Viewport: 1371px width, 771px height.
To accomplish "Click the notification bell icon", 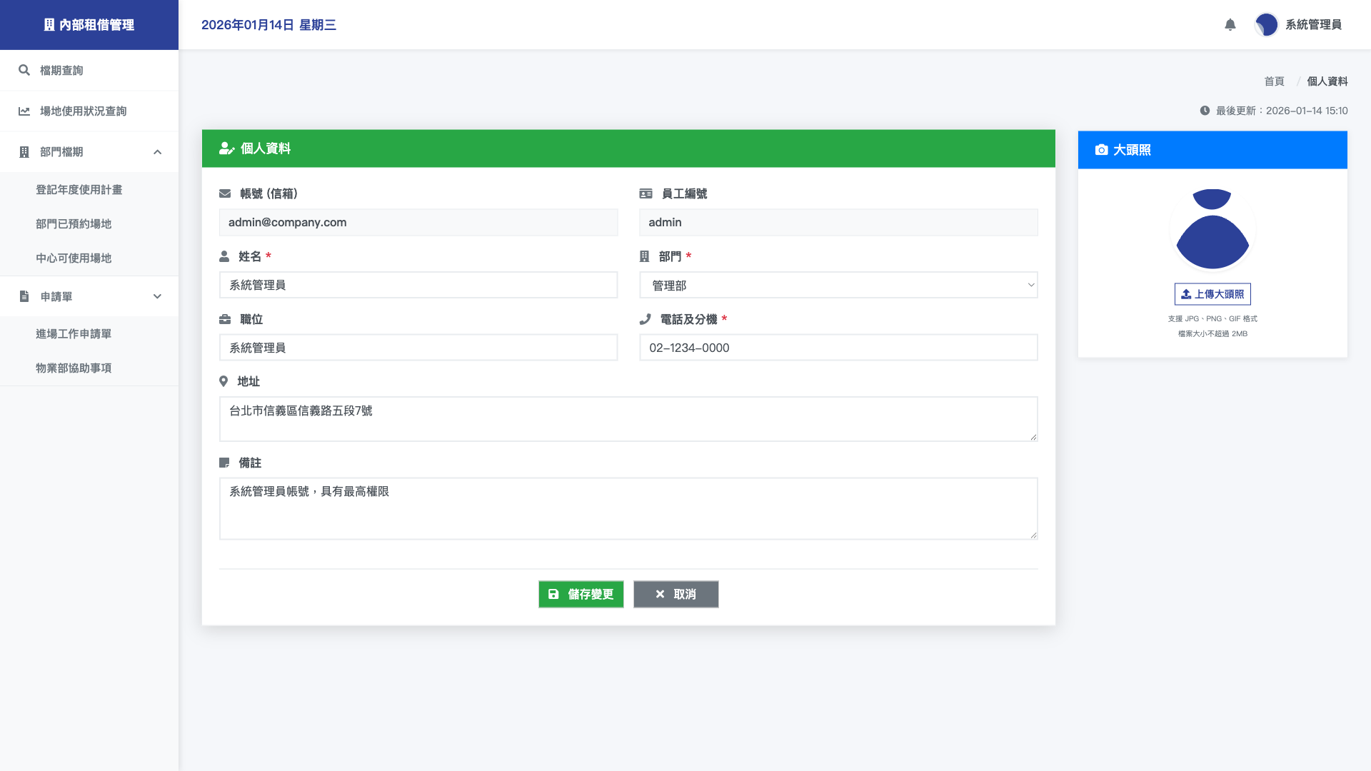I will tap(1230, 25).
